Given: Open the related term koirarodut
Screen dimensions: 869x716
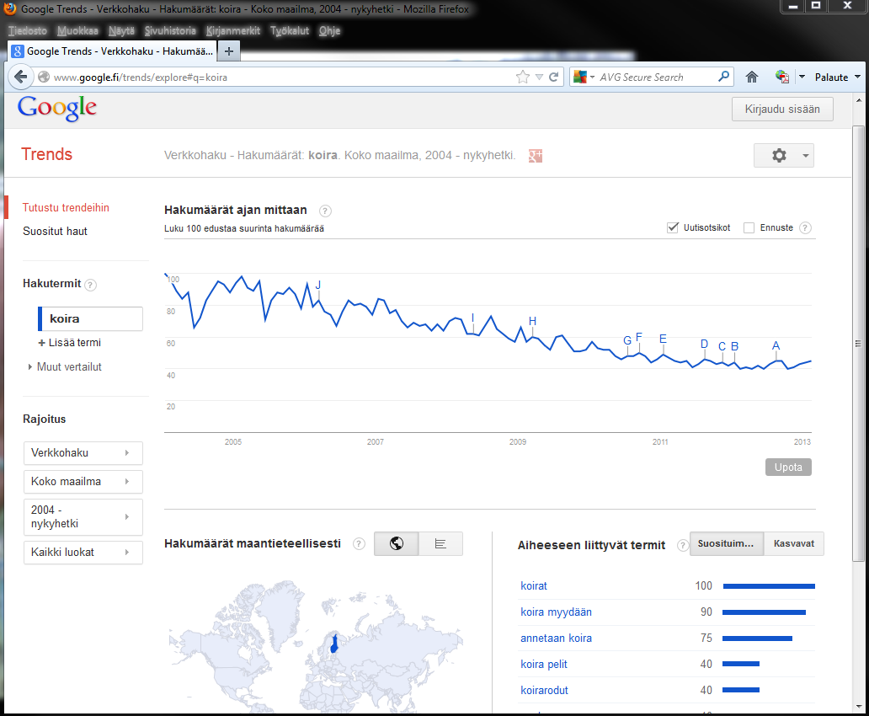Looking at the screenshot, I should [x=544, y=690].
